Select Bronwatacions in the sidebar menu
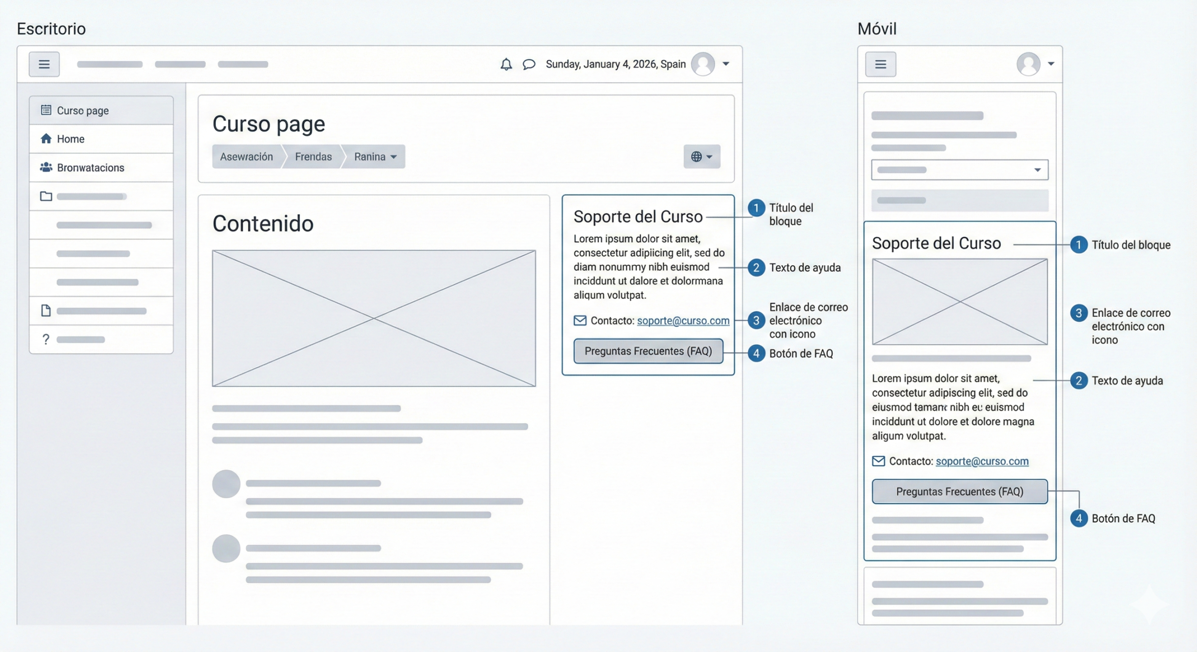The height and width of the screenshot is (652, 1197). click(90, 167)
